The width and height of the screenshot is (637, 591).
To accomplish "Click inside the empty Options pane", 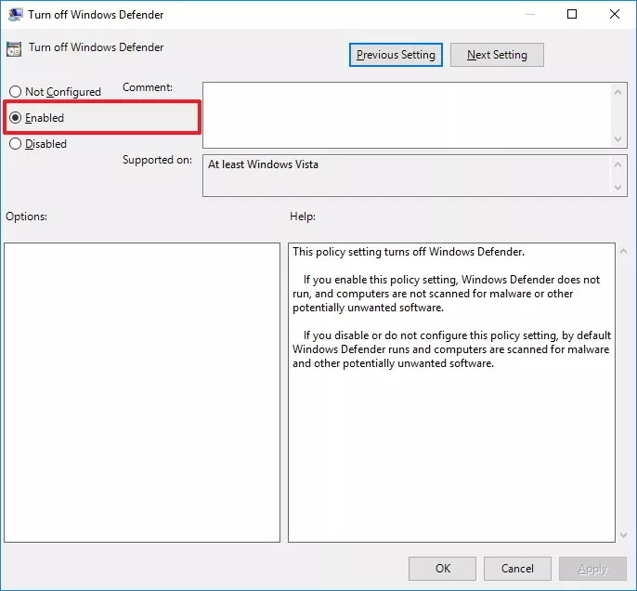I will [142, 392].
